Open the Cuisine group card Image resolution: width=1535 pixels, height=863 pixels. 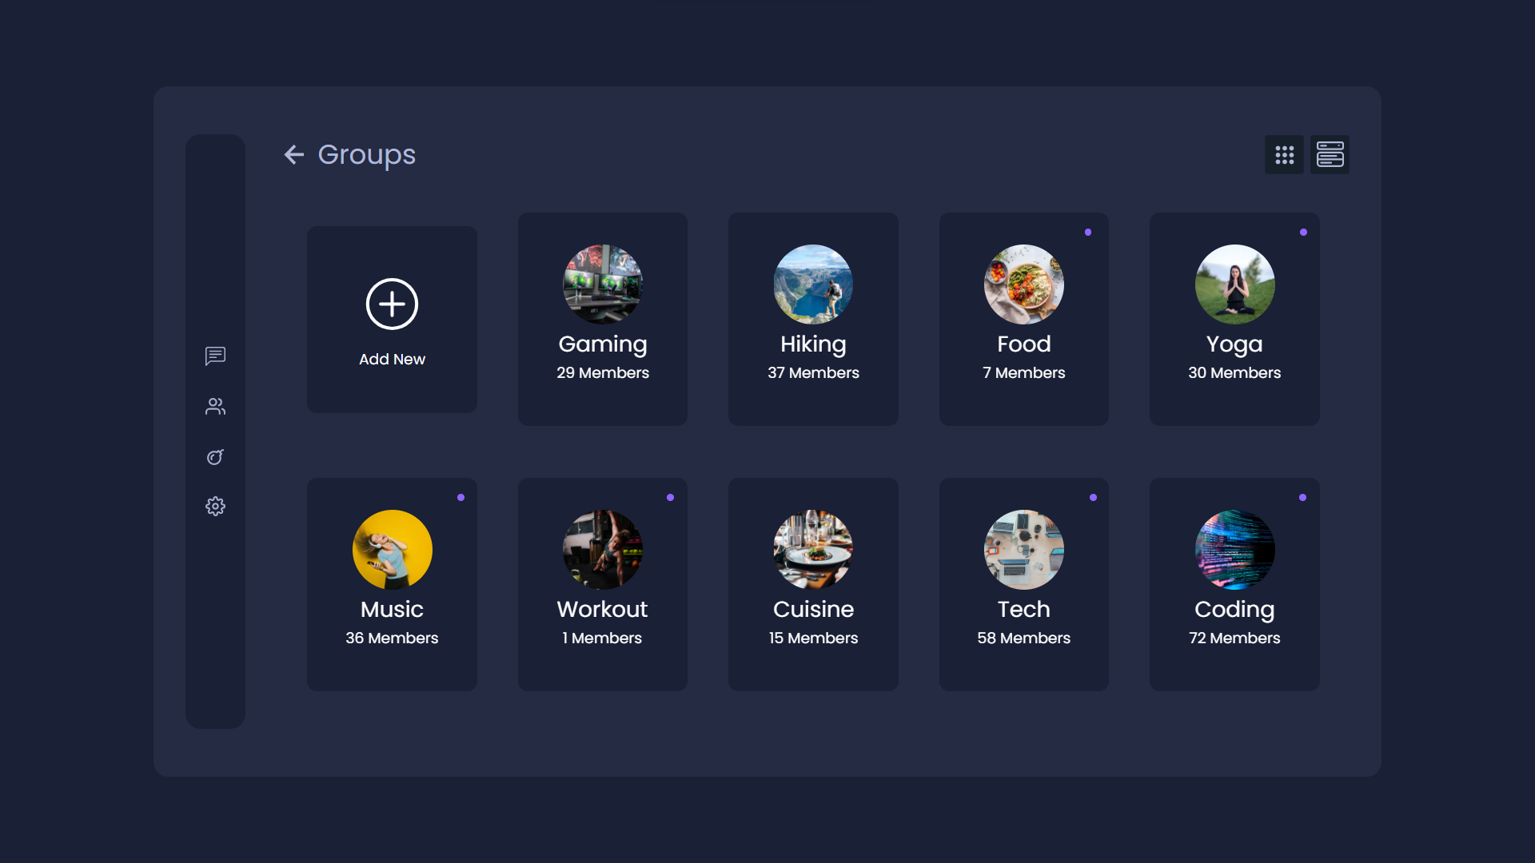click(x=812, y=584)
